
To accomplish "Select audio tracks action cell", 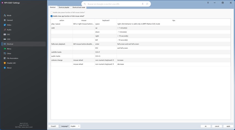I will 62,56.
